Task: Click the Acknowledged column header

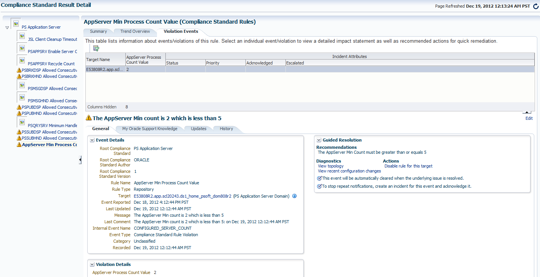Action: pos(265,63)
